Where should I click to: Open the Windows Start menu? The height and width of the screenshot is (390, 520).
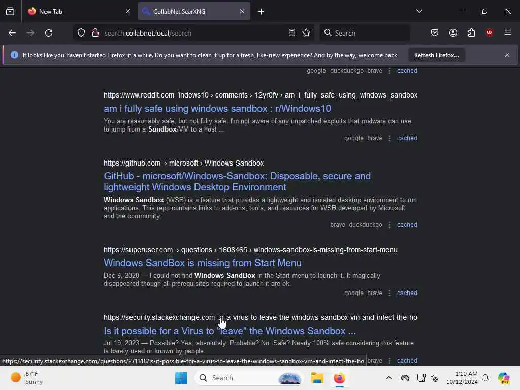pos(181,378)
